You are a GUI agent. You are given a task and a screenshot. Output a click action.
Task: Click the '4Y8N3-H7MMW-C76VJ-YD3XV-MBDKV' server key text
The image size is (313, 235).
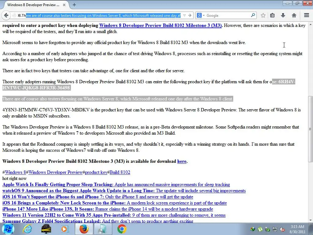point(46,110)
